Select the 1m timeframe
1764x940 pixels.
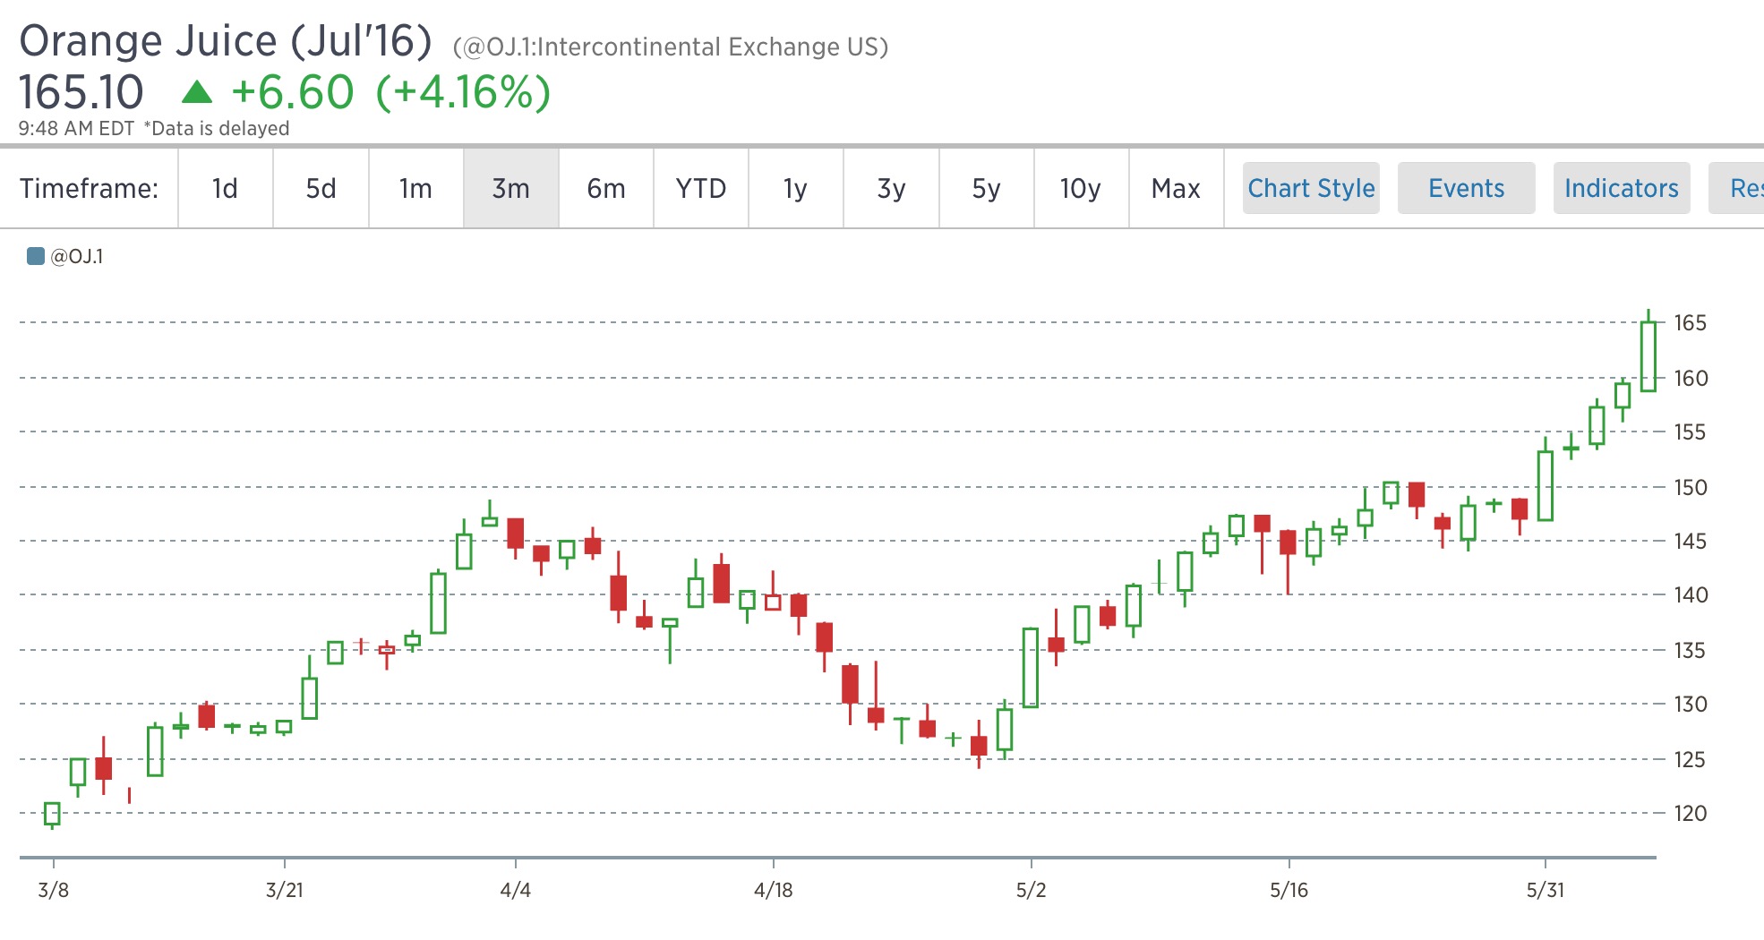pos(415,188)
